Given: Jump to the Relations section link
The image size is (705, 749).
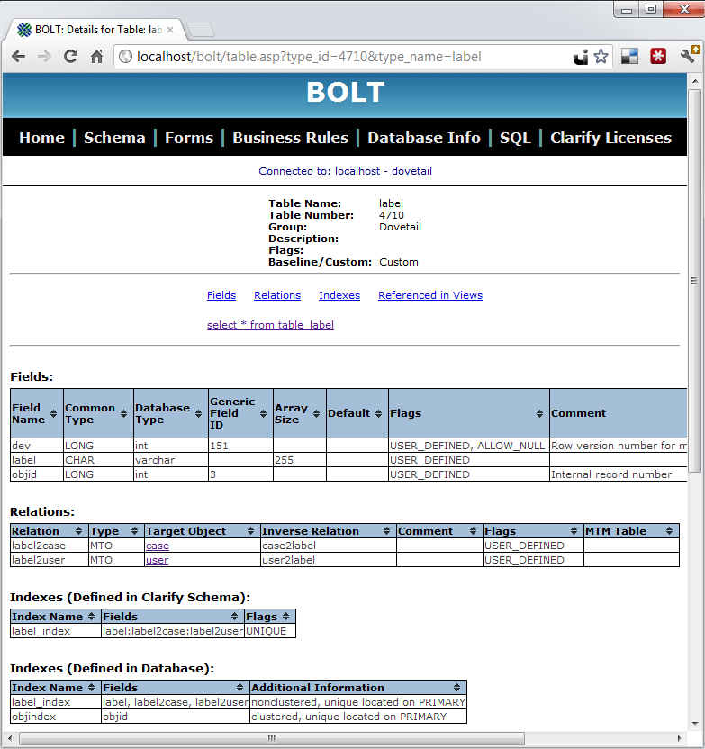Looking at the screenshot, I should point(277,295).
